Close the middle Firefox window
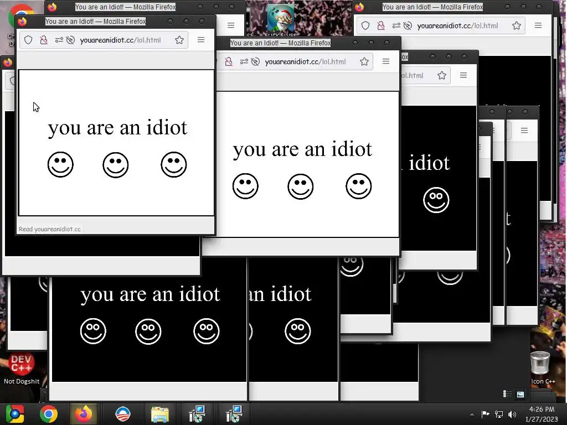567x425 pixels. (386, 43)
